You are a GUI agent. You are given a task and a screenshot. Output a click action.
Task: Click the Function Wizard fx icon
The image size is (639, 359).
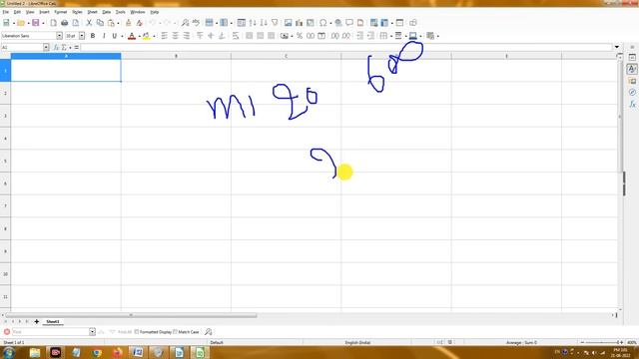[x=56, y=47]
